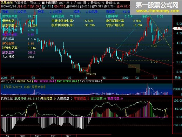Viewport: 182px width, 137px height.
Task: Select the 11 month marker on time axis
Action: [x=85, y=78]
